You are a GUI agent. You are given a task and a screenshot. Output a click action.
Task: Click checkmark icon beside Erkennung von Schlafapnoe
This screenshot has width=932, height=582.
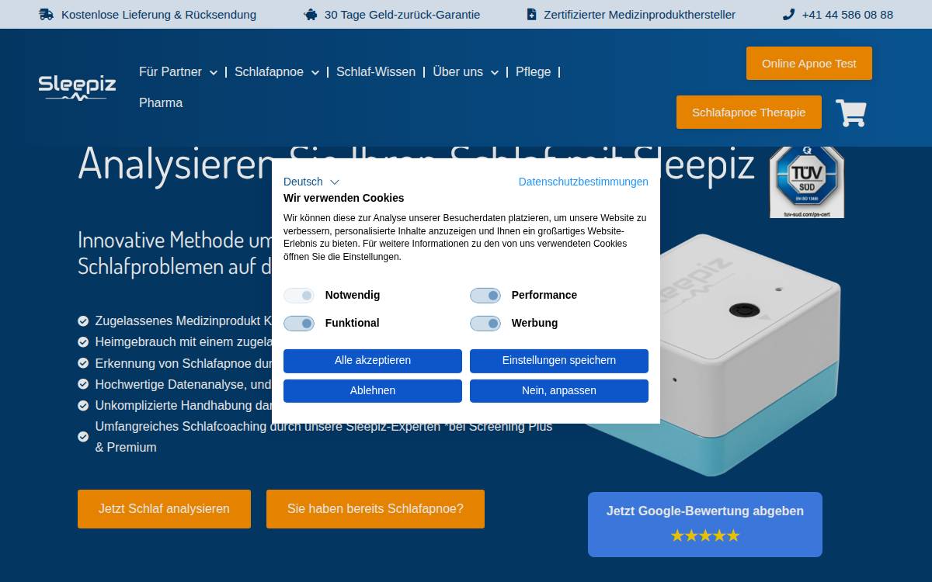[x=83, y=363]
